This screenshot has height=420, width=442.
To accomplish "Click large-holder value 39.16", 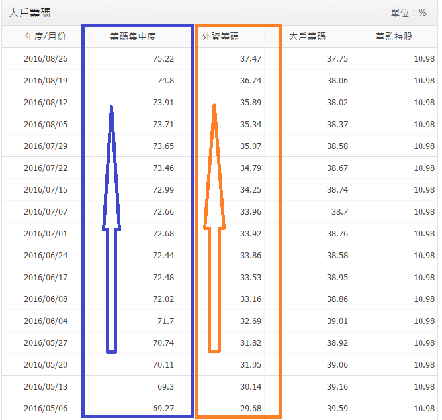I will click(x=337, y=387).
